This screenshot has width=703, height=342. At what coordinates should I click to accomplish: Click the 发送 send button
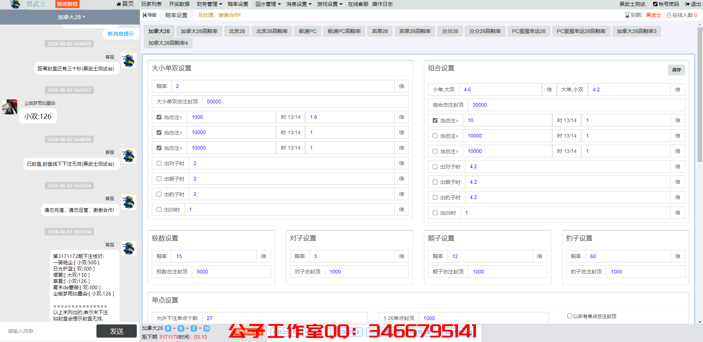[x=117, y=331]
